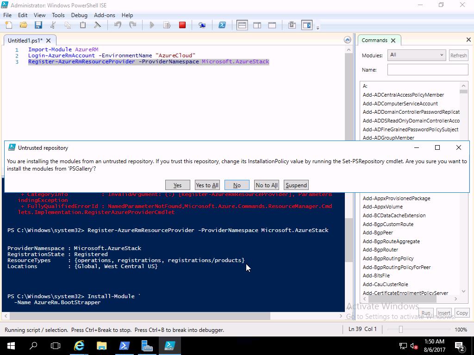Click the green Run Script icon
The width and height of the screenshot is (474, 355).
click(x=152, y=25)
